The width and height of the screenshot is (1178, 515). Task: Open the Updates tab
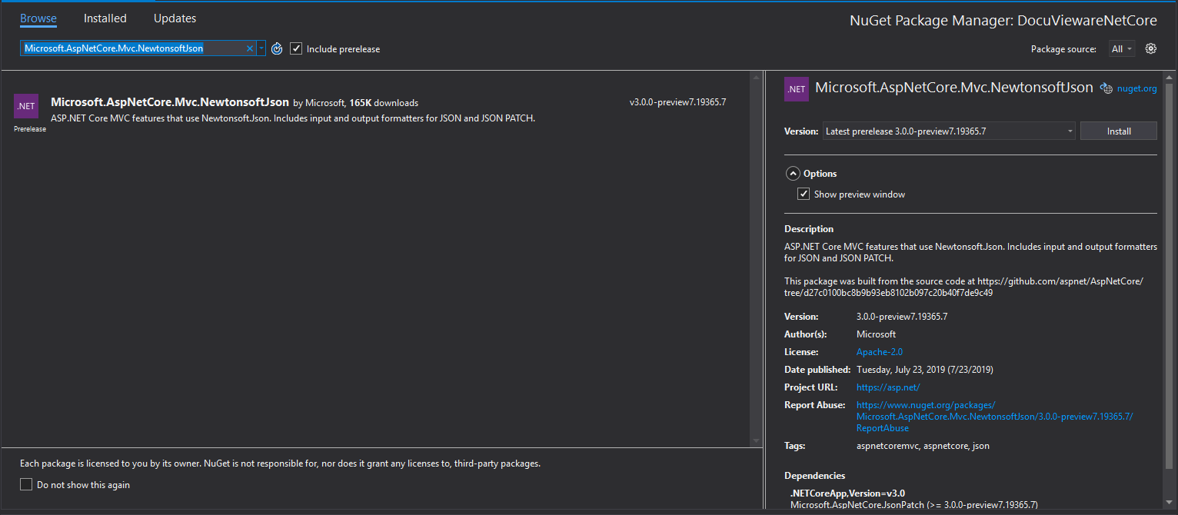coord(175,18)
